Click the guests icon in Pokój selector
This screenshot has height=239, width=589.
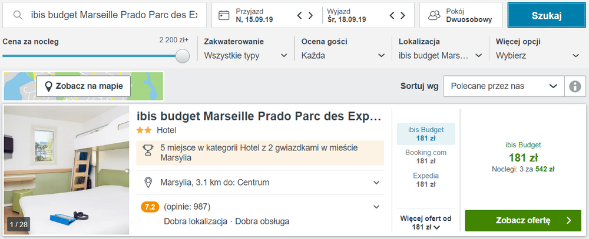pyautogui.click(x=434, y=15)
